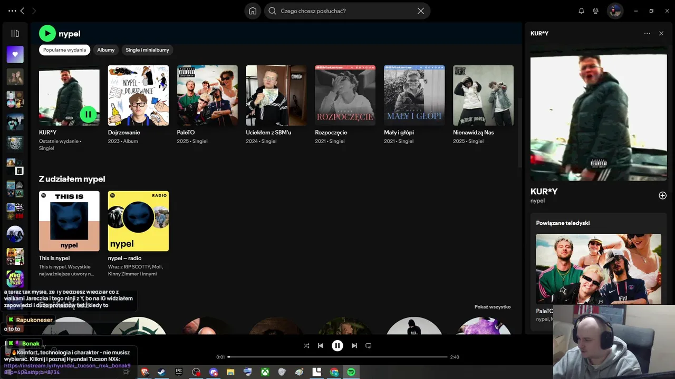Open File Explorer from taskbar
The image size is (675, 379).
(x=230, y=372)
